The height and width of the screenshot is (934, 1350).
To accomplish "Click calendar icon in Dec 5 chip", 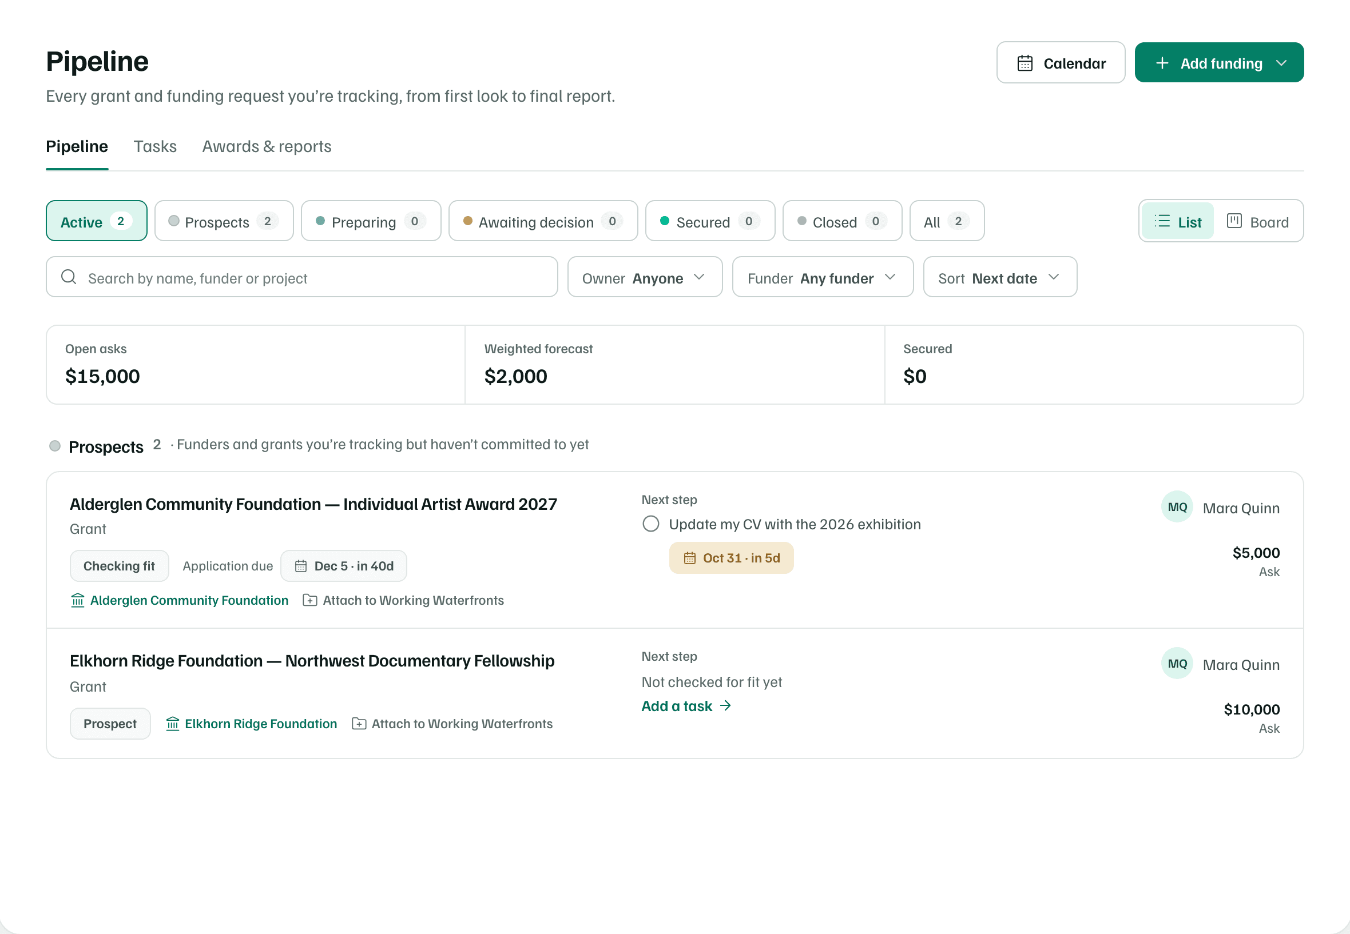I will click(x=300, y=566).
